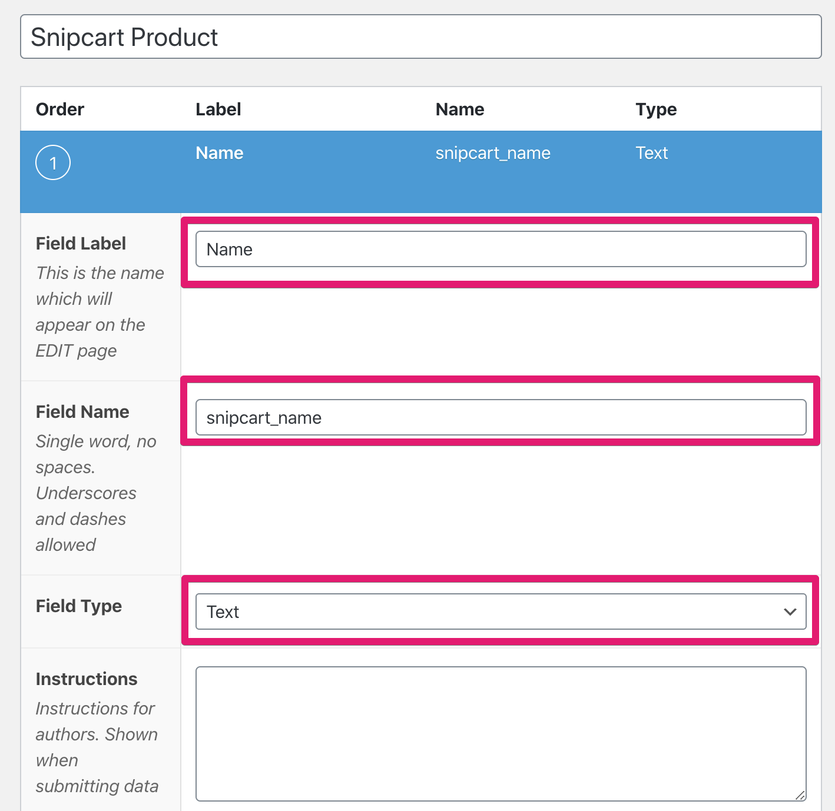Viewport: 835px width, 811px height.
Task: Click the Field Name heading text
Action: (x=82, y=412)
